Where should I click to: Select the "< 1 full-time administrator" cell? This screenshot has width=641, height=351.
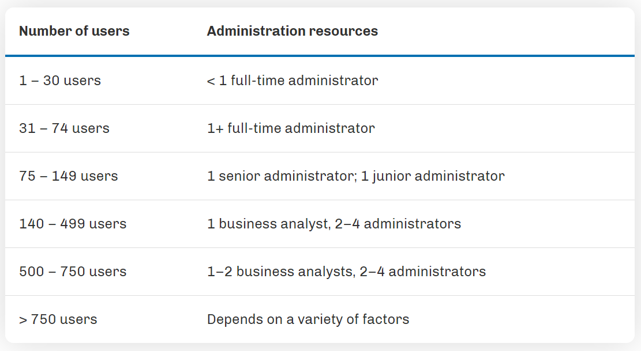coord(292,81)
